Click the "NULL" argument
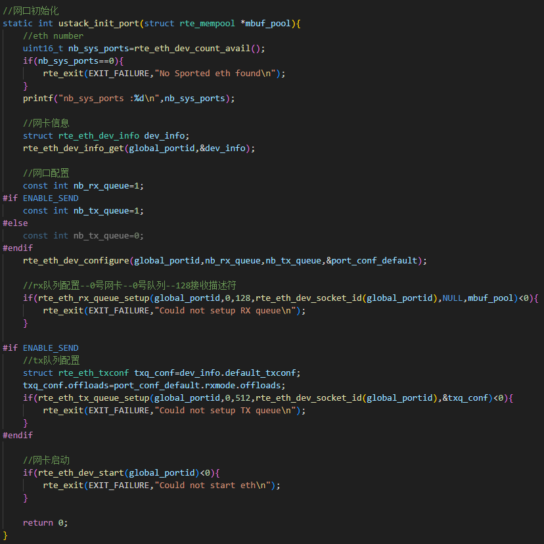544x544 pixels. click(x=453, y=298)
